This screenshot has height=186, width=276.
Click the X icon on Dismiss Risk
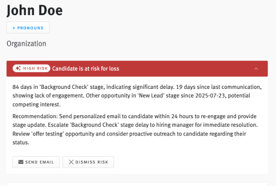point(71,162)
